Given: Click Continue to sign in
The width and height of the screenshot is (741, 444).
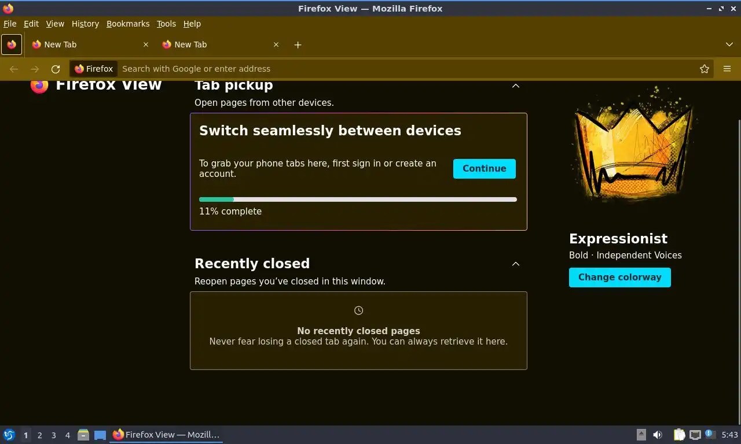Looking at the screenshot, I should tap(485, 169).
